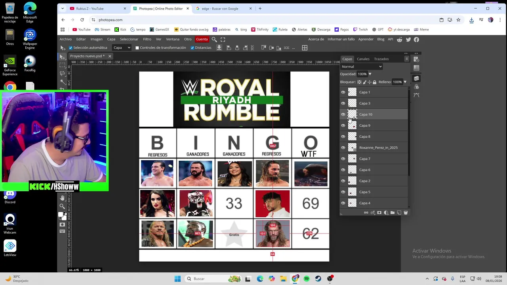
Task: Create a new adjustment layer
Action: (386, 213)
